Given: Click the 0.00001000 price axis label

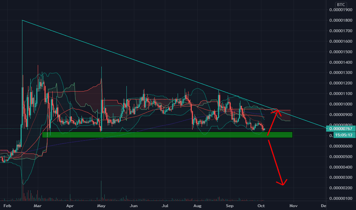Looking at the screenshot, I should pos(341,104).
